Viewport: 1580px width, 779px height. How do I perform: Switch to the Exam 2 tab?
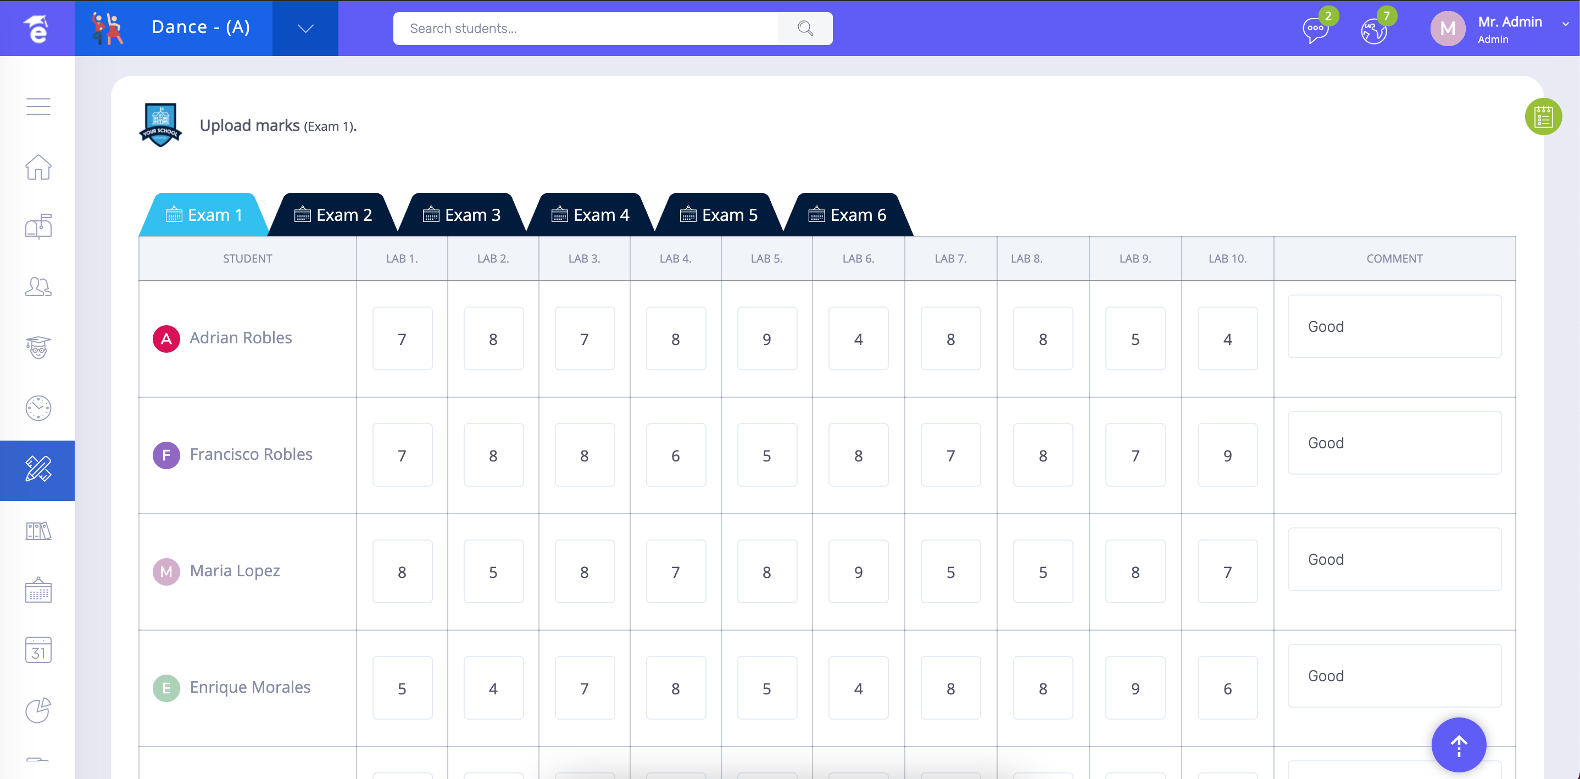click(x=333, y=215)
